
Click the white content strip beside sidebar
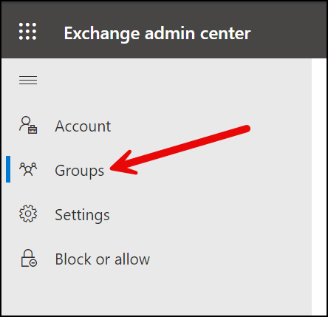pos(319,186)
